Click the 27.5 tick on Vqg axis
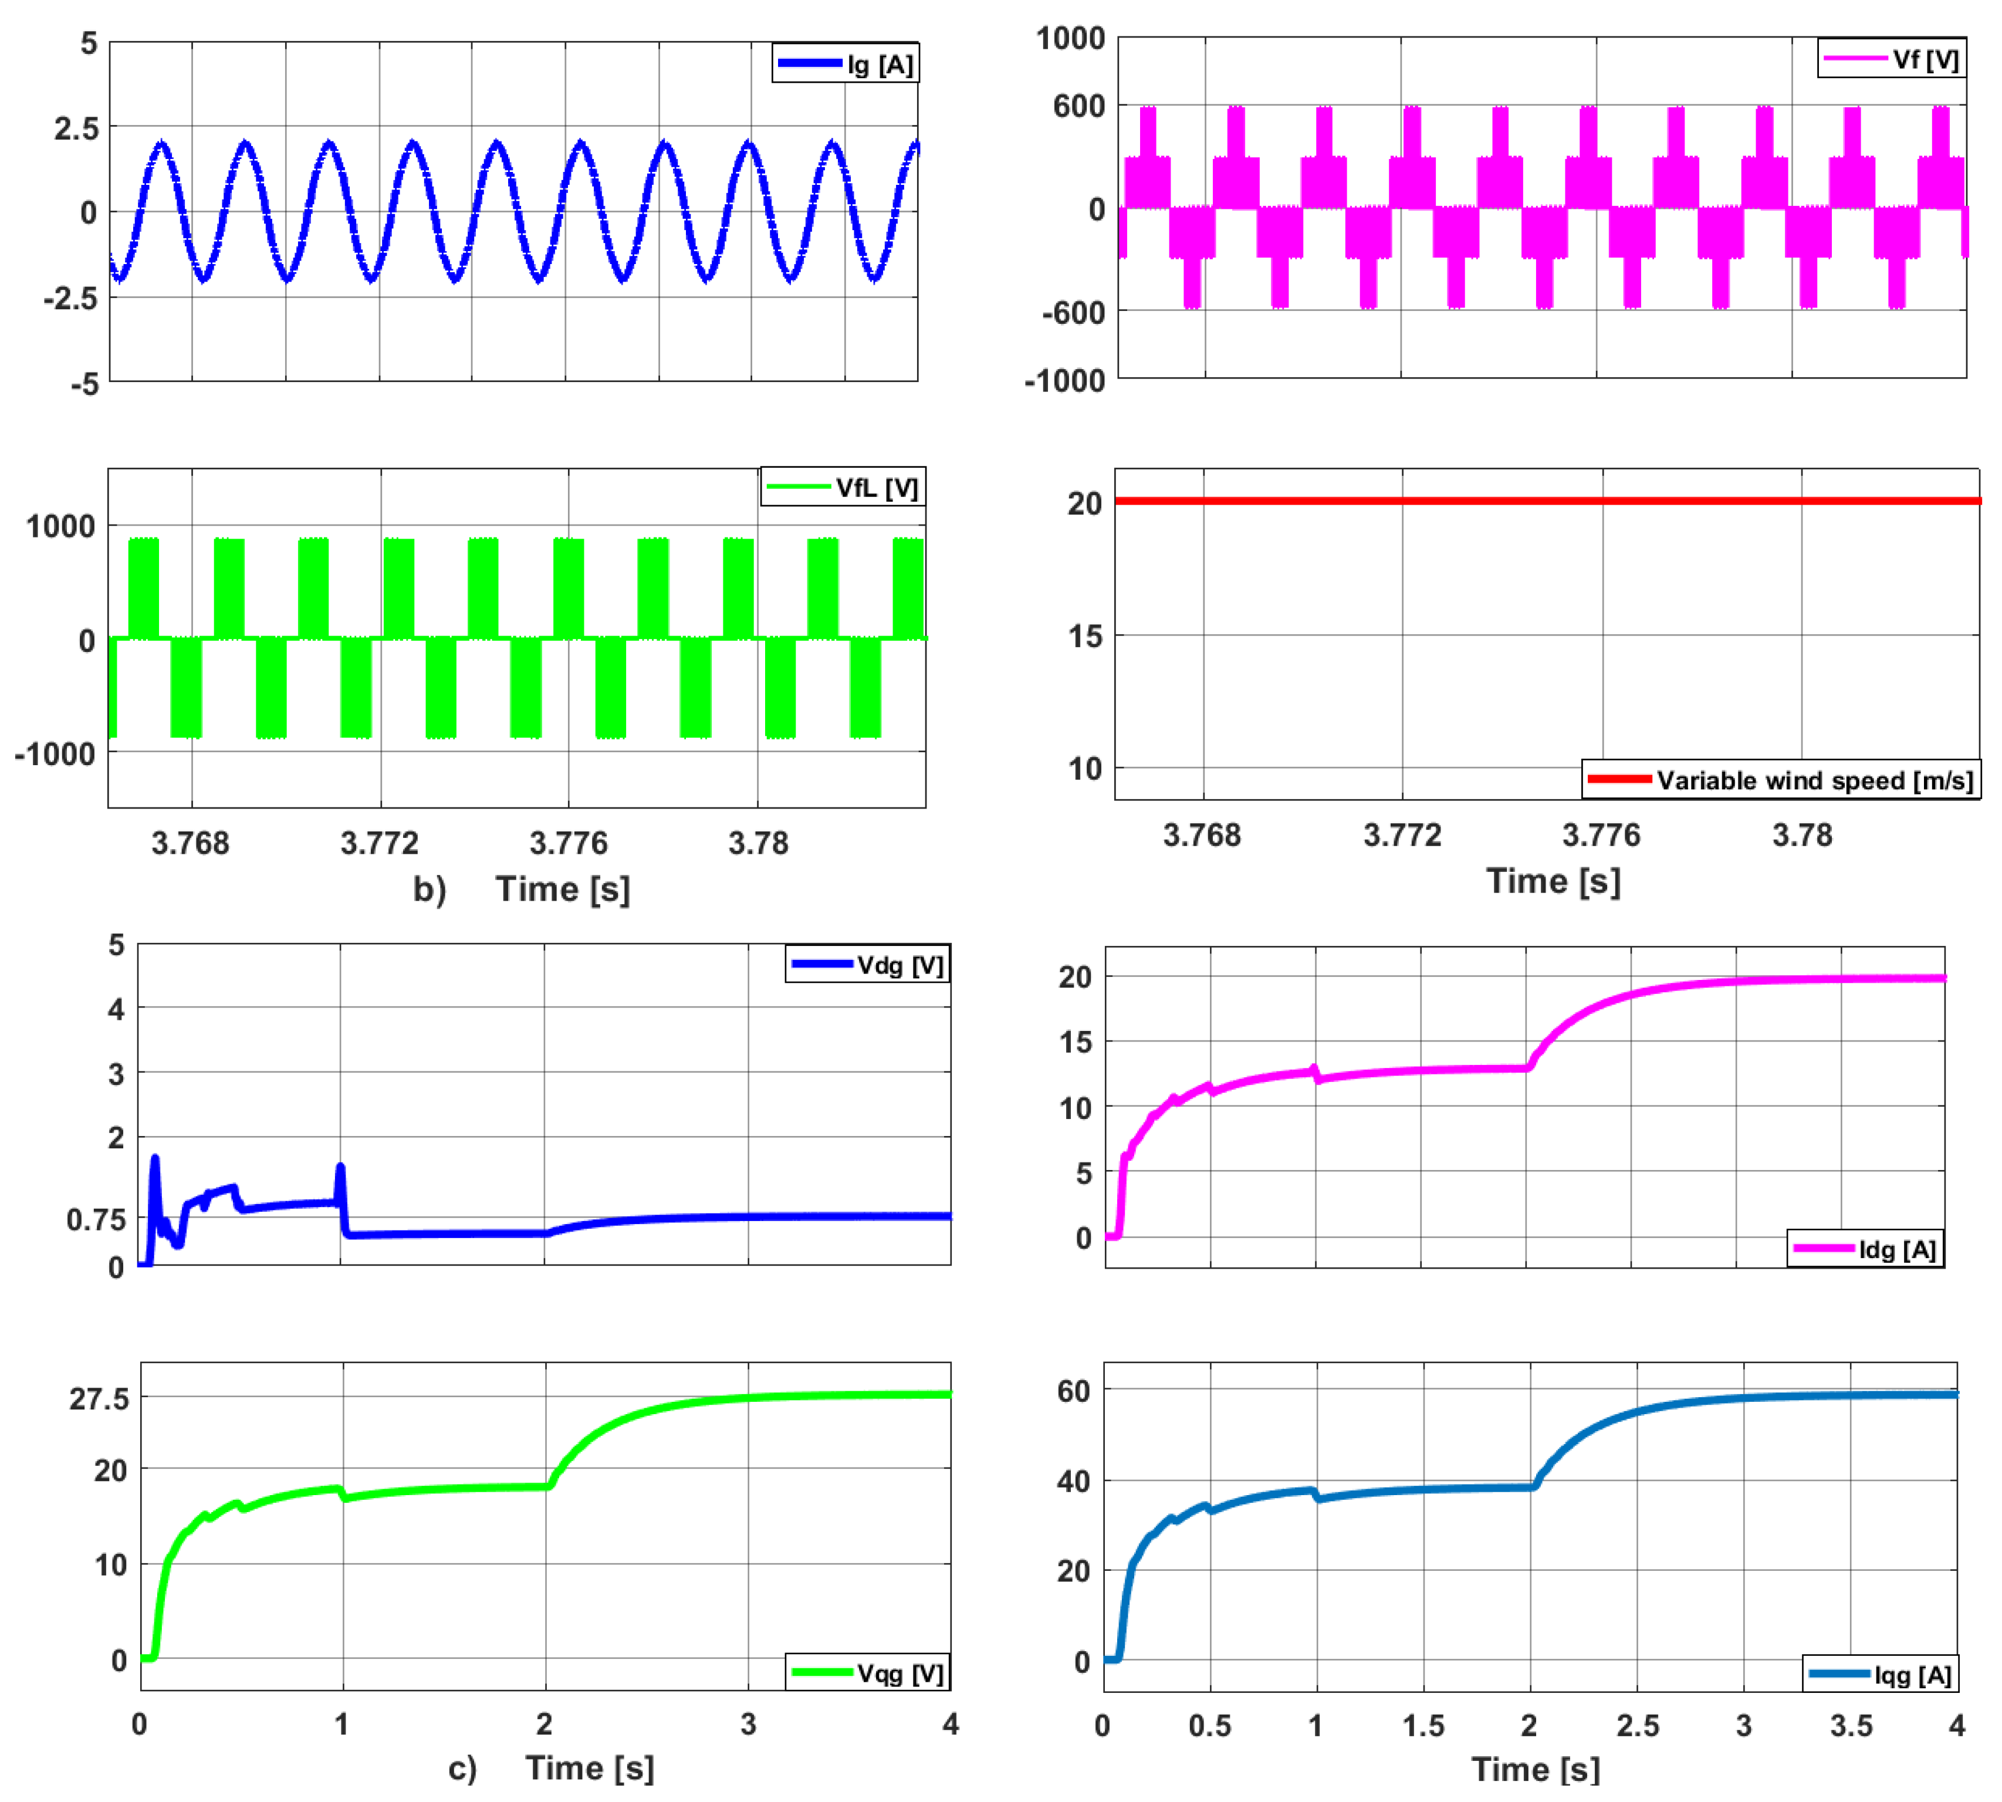The width and height of the screenshot is (2002, 1802). click(98, 1399)
